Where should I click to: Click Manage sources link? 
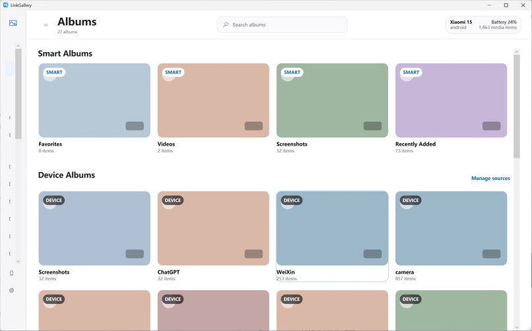coord(490,178)
